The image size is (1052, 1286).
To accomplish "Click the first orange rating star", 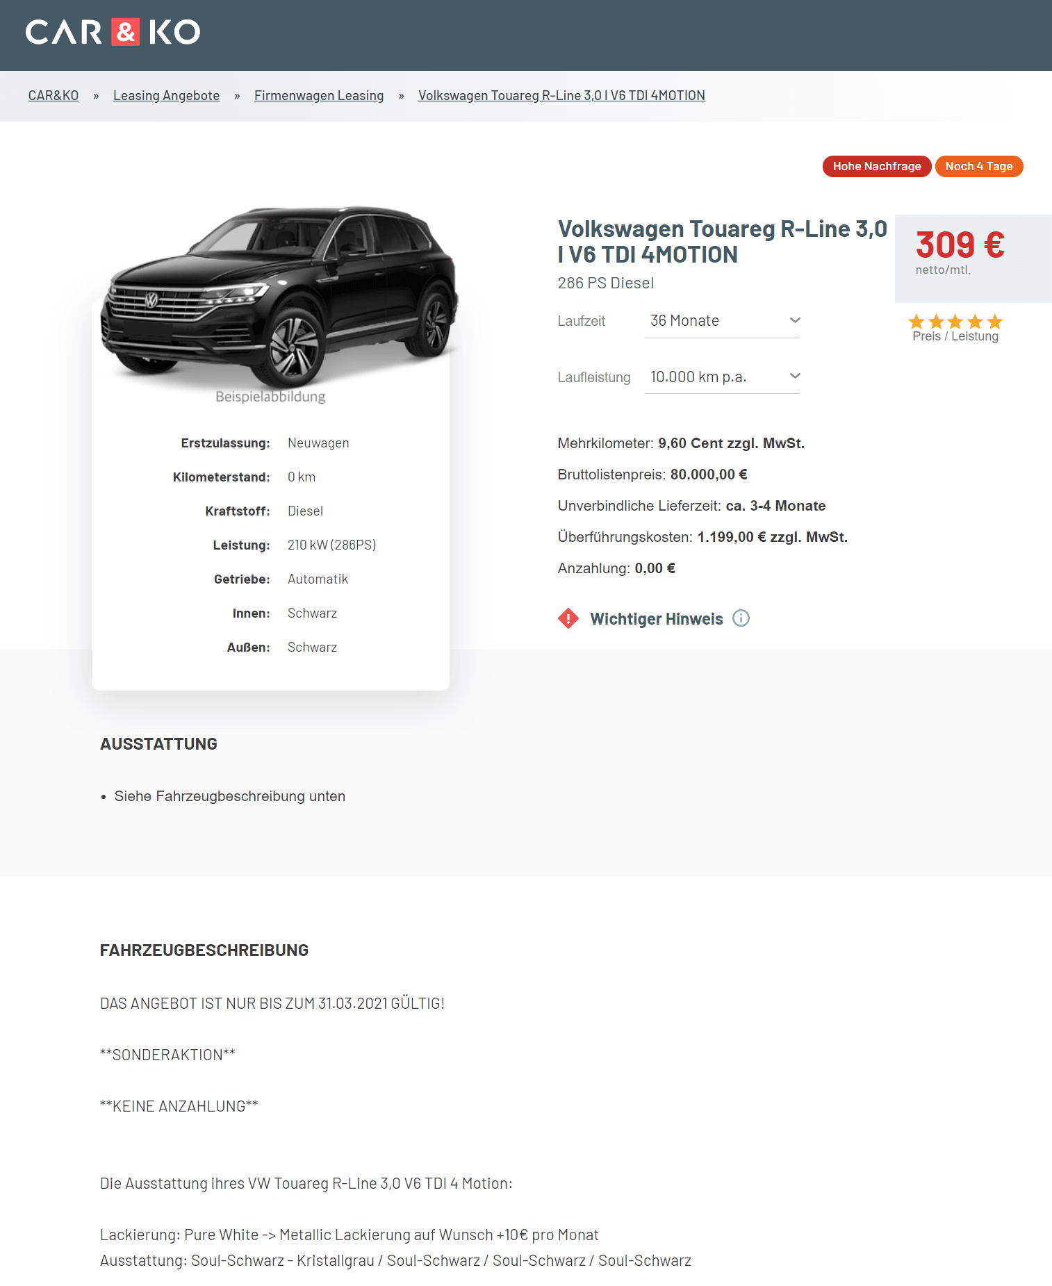I will 917,322.
